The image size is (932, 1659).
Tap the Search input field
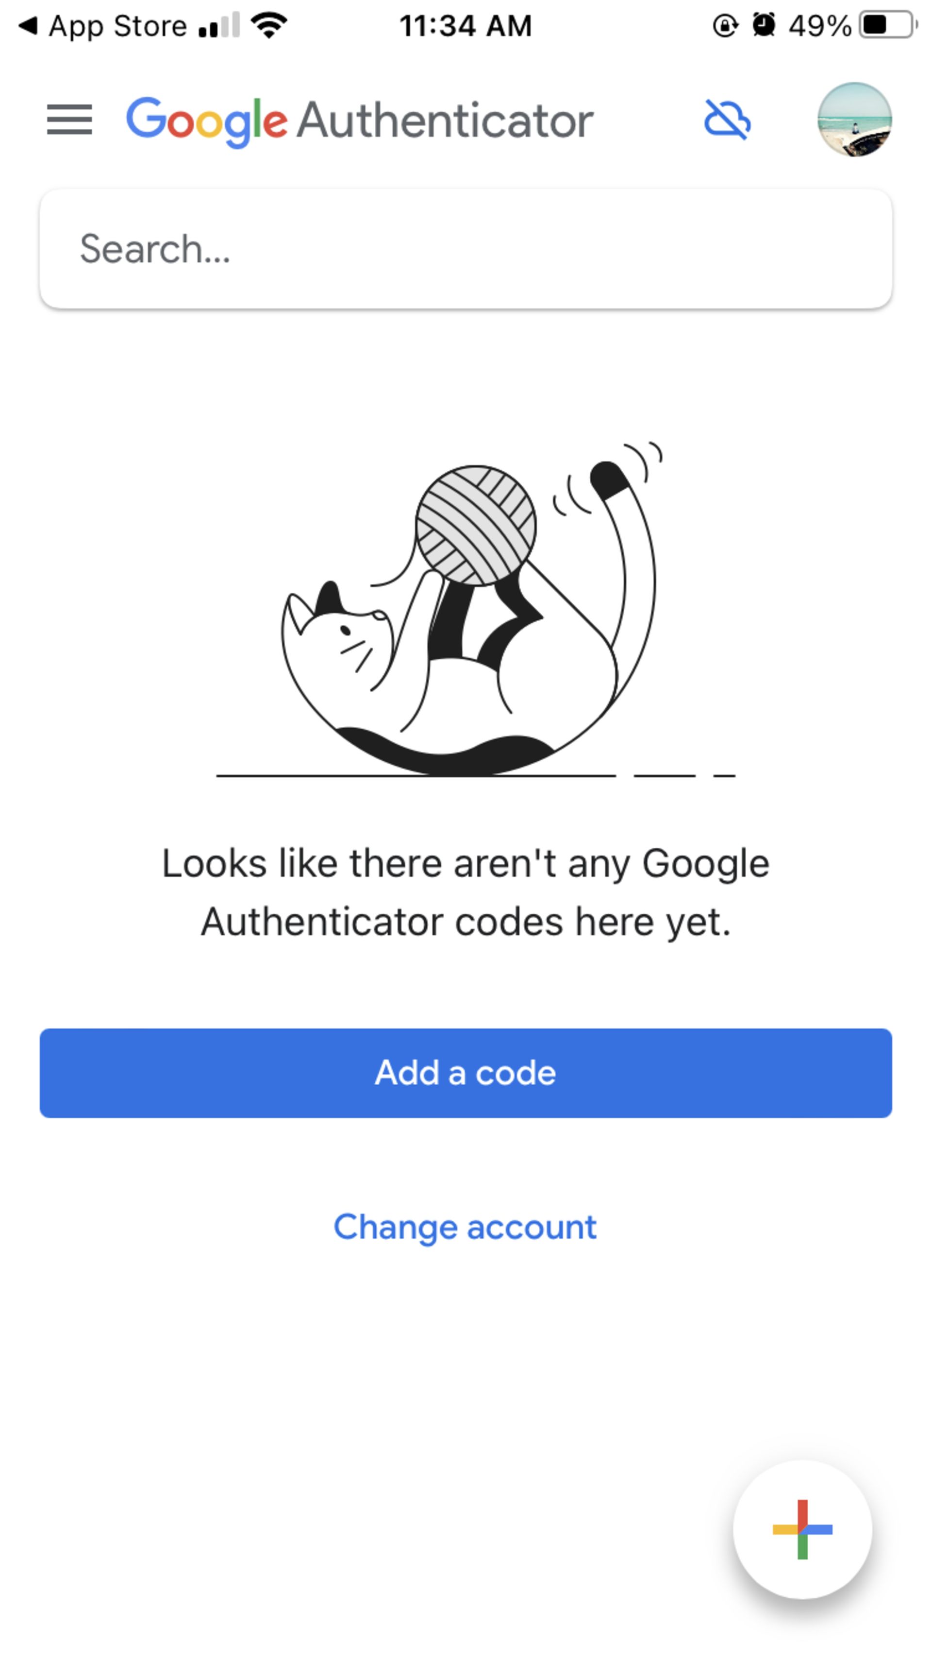tap(466, 248)
